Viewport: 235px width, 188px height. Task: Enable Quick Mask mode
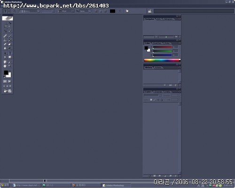(x=9, y=81)
